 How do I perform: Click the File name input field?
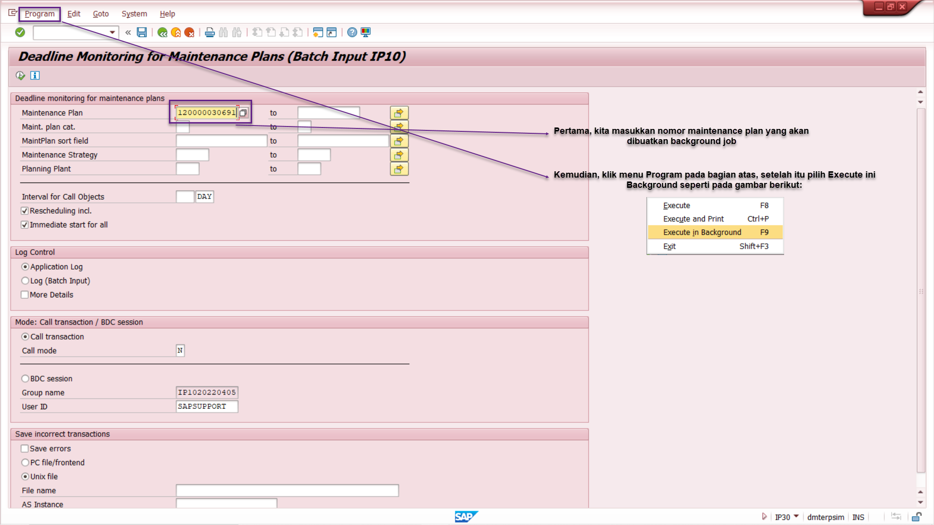pos(287,490)
